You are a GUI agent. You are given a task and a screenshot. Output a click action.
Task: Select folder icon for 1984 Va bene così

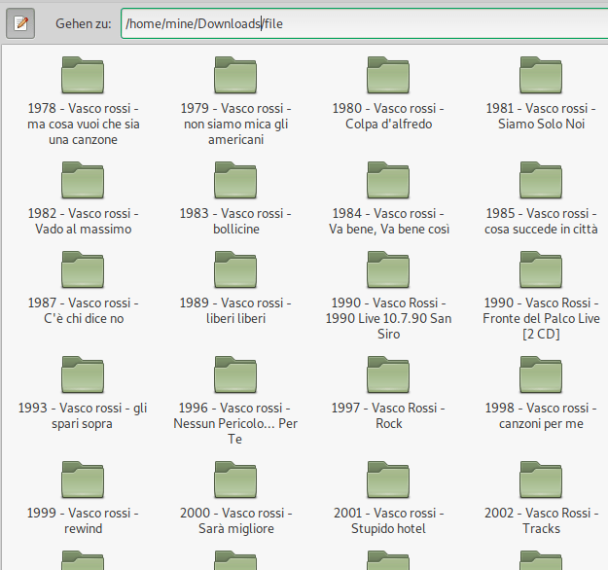pos(388,180)
